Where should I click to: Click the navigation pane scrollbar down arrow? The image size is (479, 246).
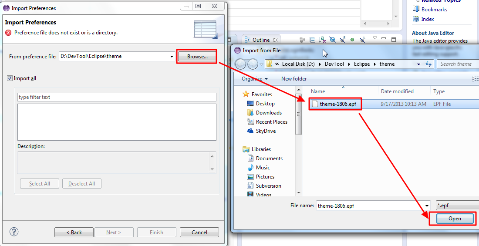tap(299, 193)
